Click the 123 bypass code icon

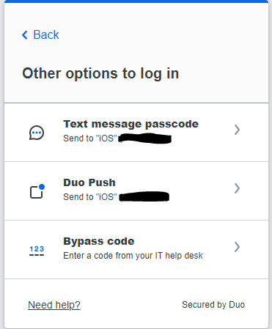click(37, 251)
